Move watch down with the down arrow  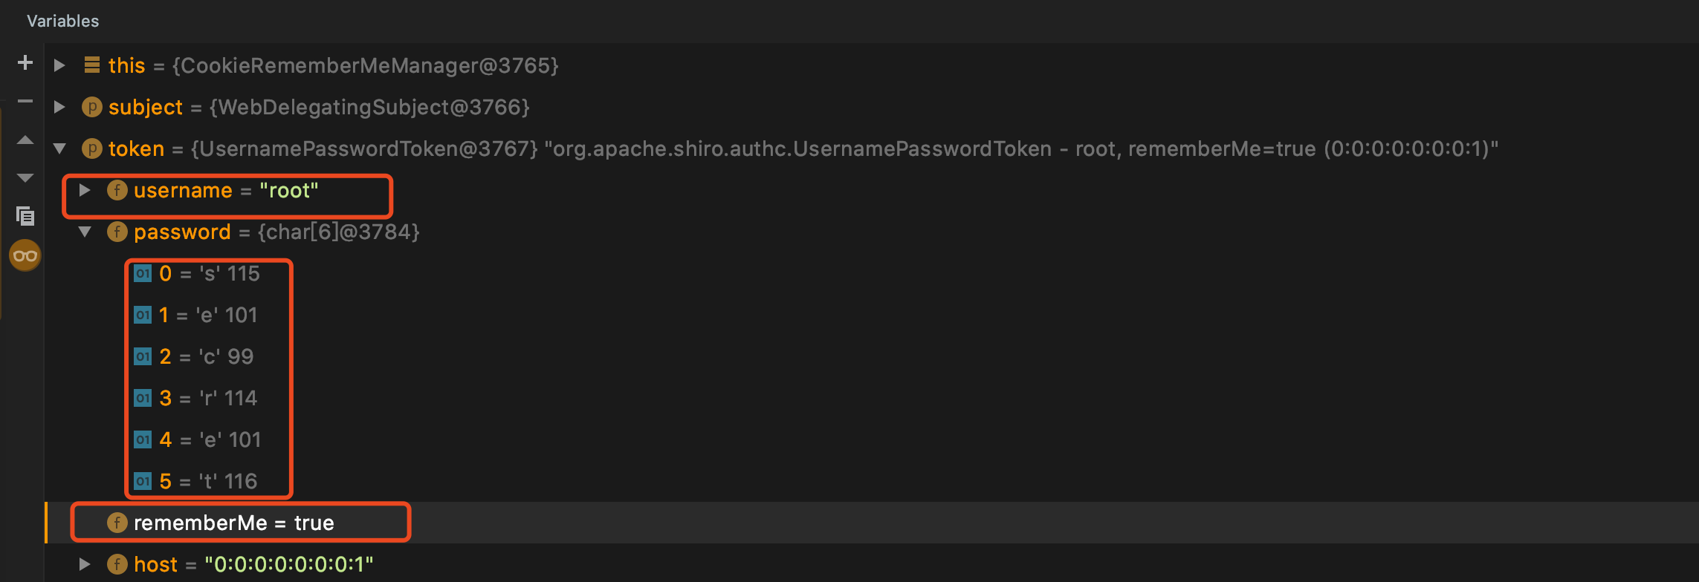[x=25, y=178]
